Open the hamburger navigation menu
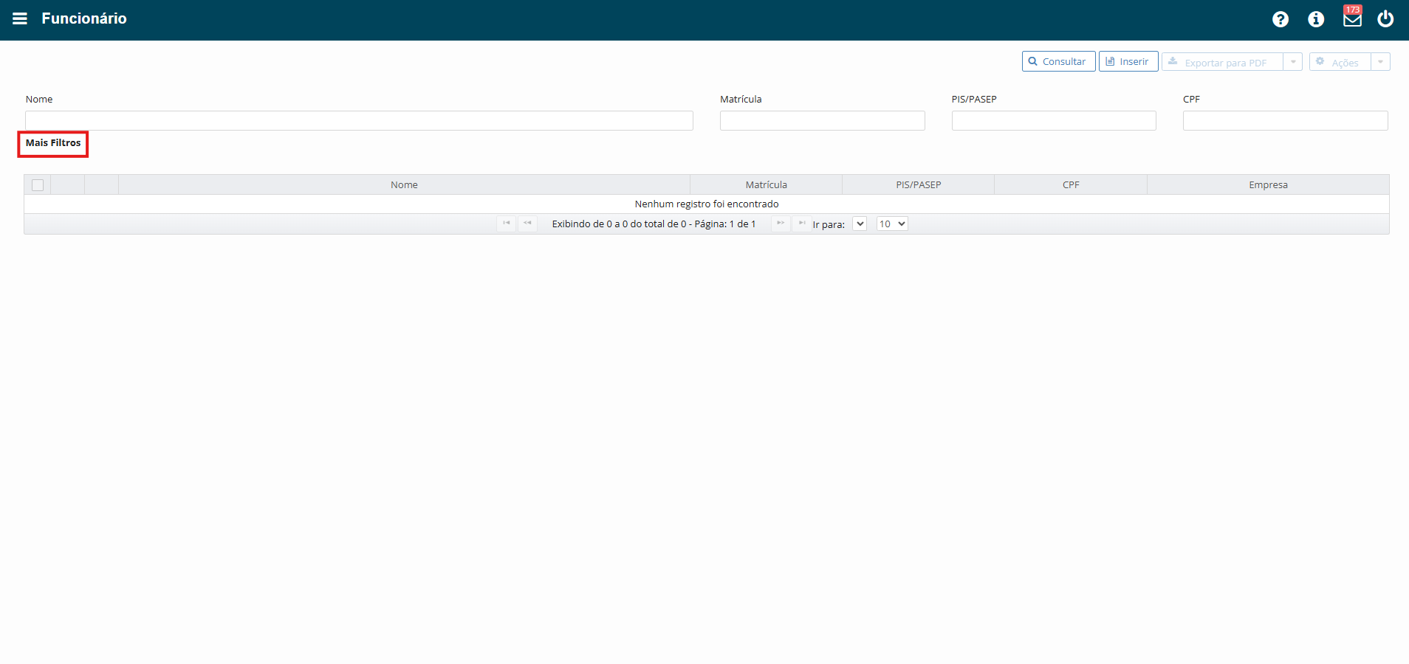Viewport: 1409px width, 664px height. tap(20, 18)
